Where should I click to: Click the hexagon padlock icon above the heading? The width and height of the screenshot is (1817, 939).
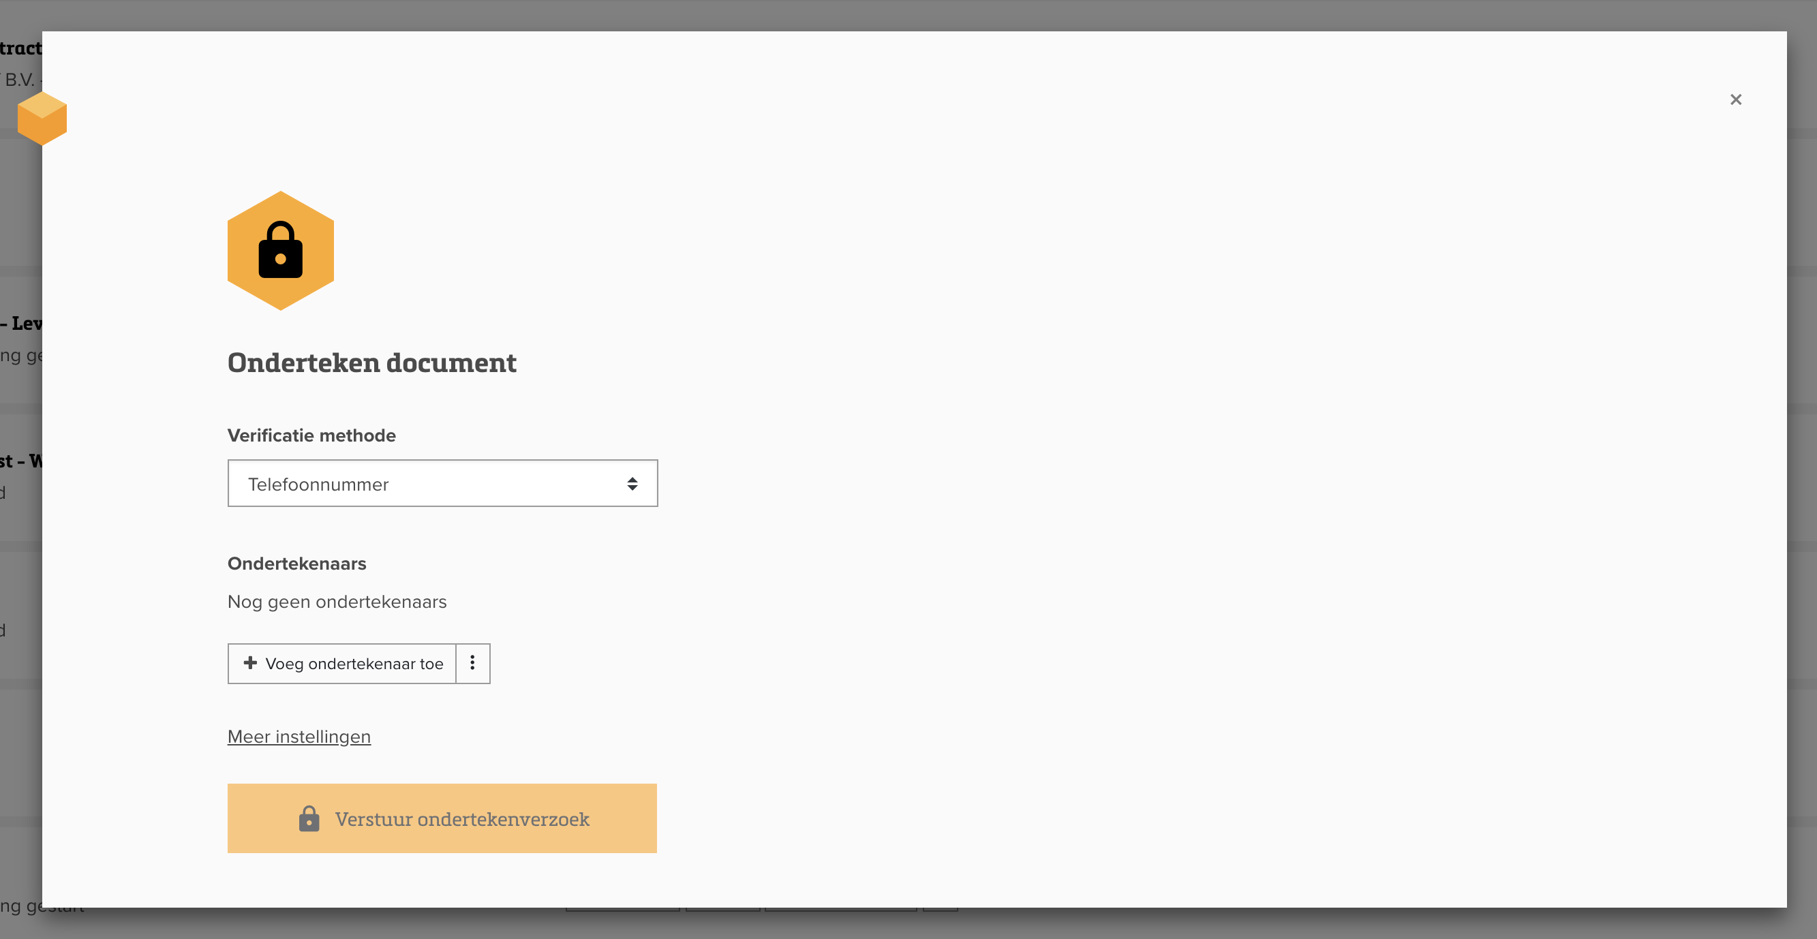tap(280, 251)
